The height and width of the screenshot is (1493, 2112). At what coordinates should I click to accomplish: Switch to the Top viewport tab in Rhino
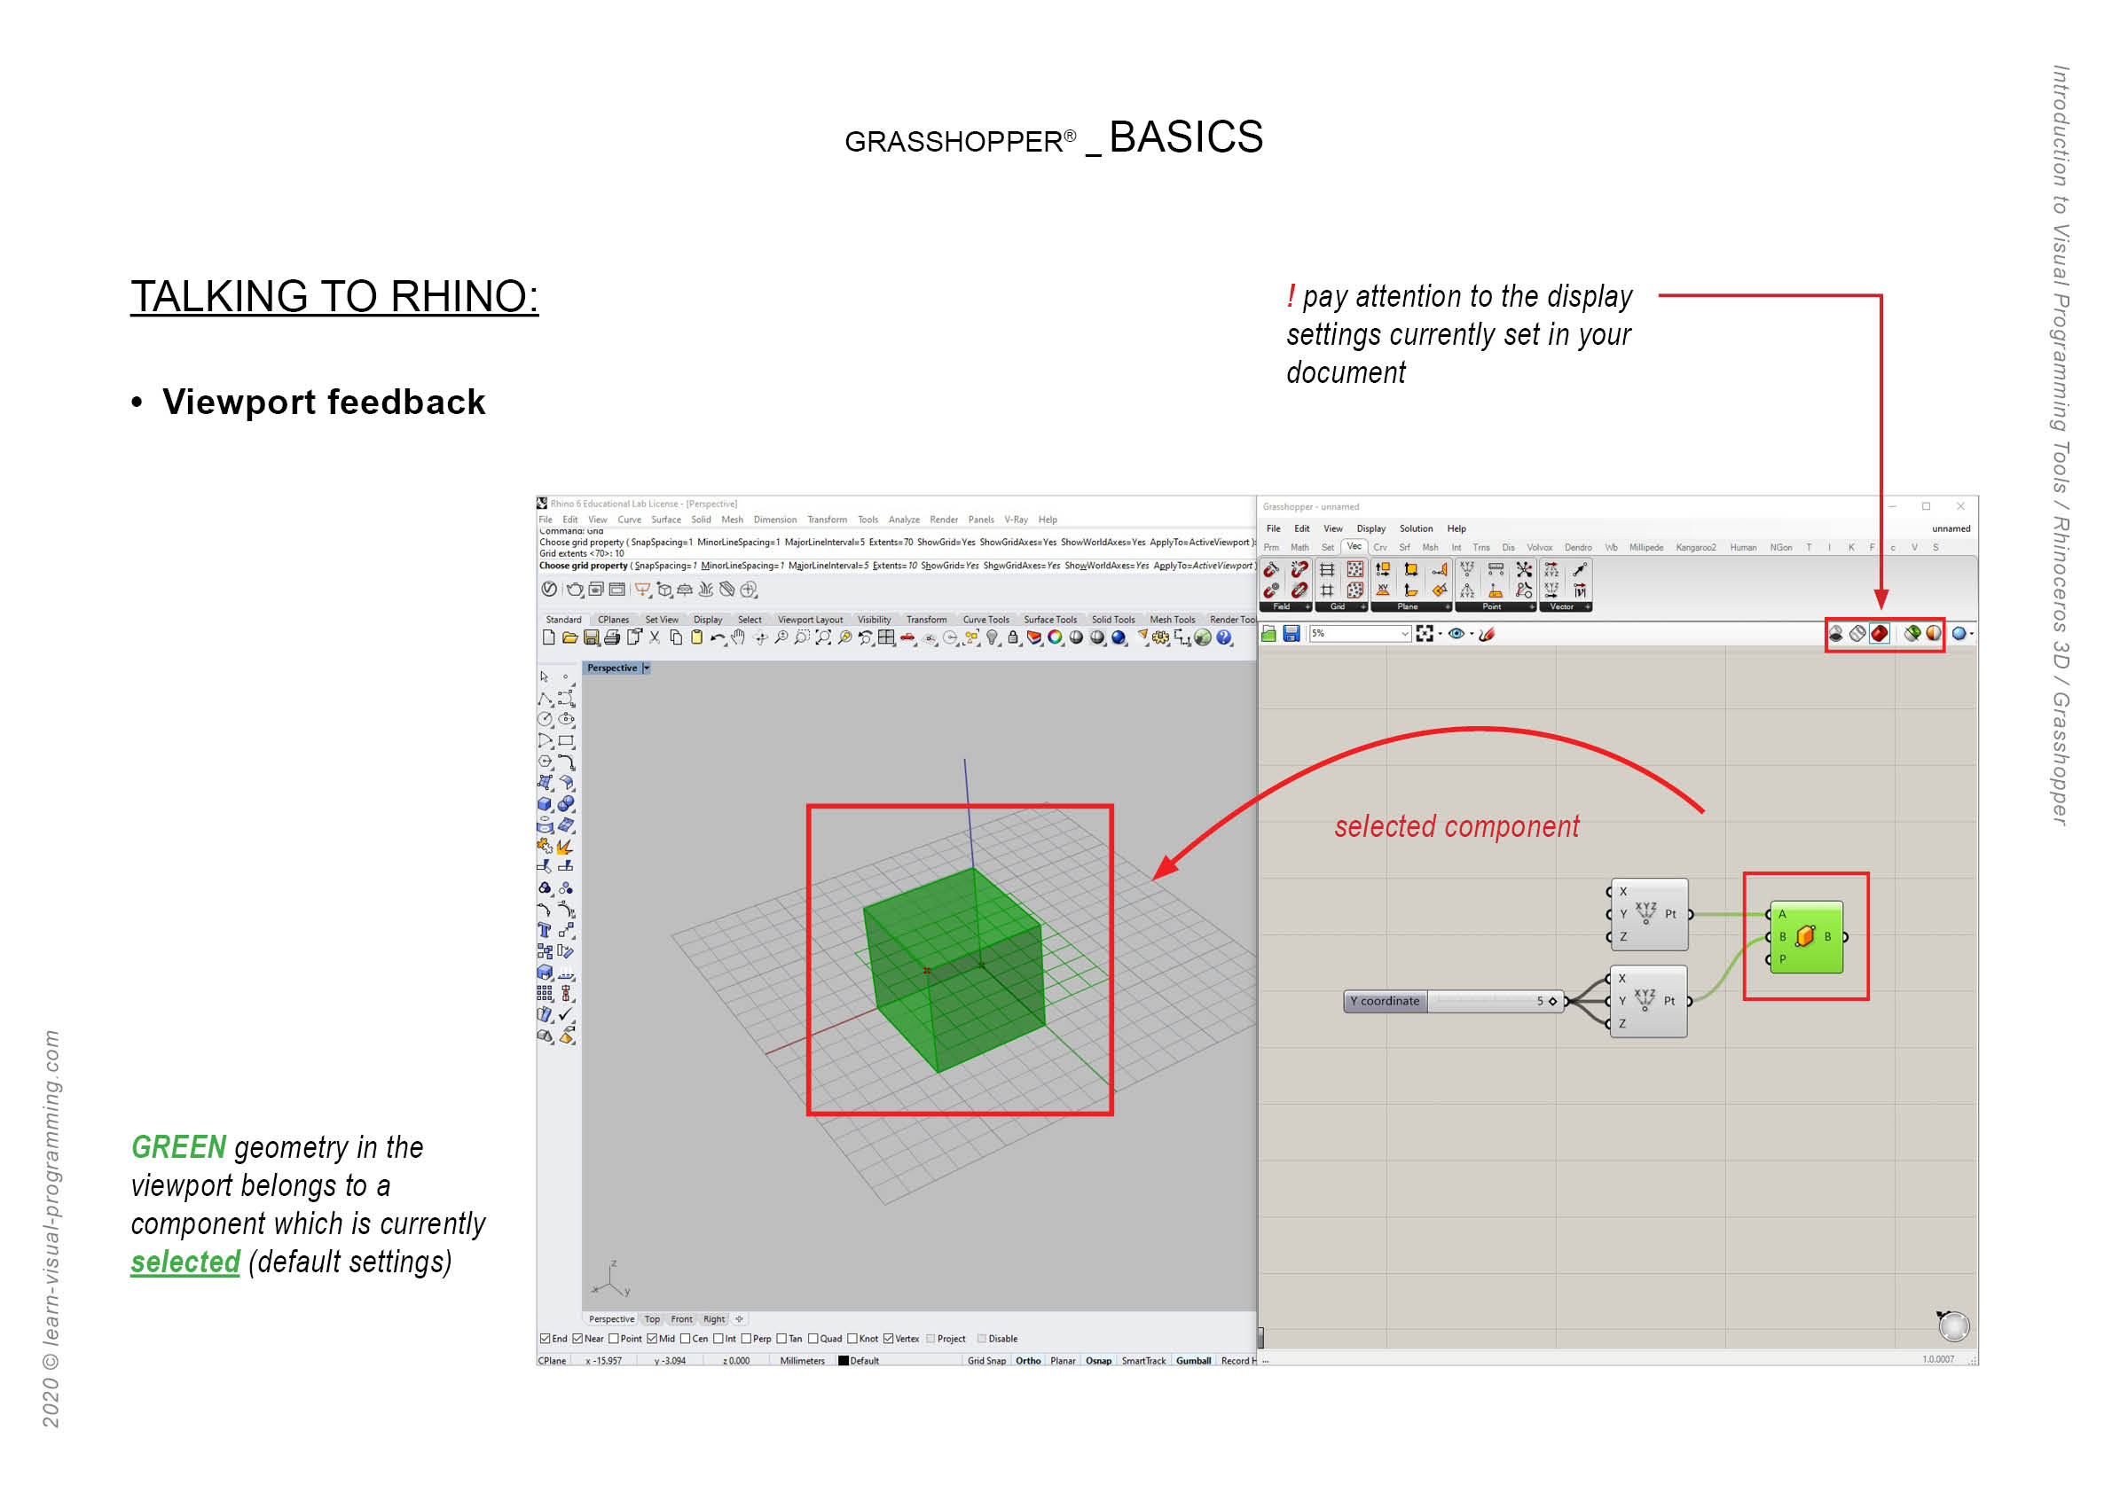pos(653,1319)
